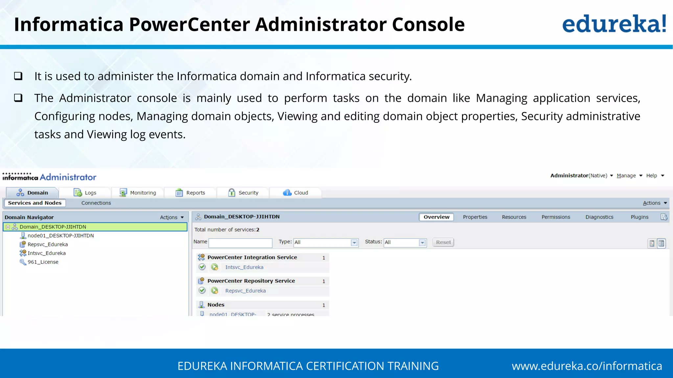Click the Cloud tab cloud icon

[x=287, y=193]
